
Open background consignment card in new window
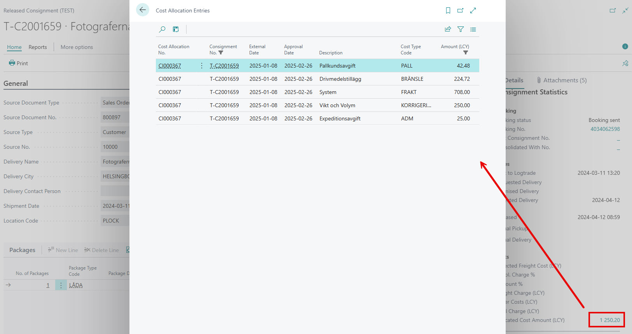[613, 10]
